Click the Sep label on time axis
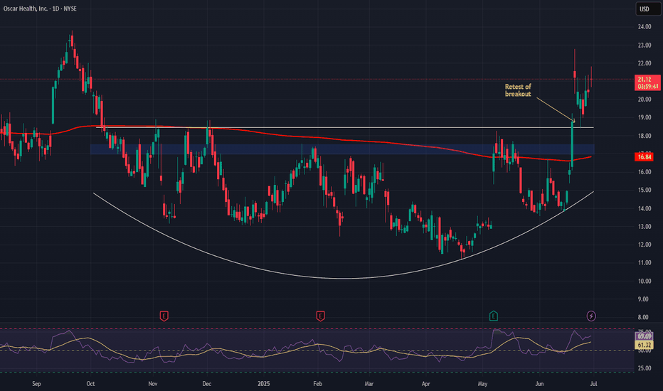This screenshot has height=391, width=663. [37, 384]
